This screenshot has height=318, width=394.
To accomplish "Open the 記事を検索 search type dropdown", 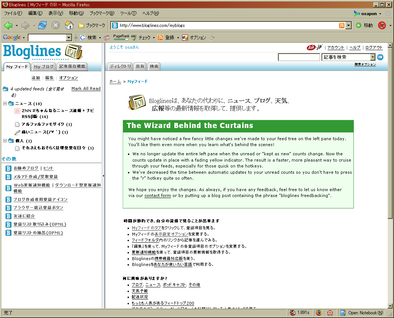I will (373, 57).
